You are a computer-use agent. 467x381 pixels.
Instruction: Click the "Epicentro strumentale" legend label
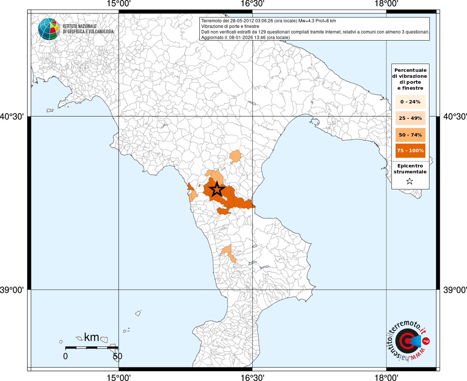click(410, 169)
